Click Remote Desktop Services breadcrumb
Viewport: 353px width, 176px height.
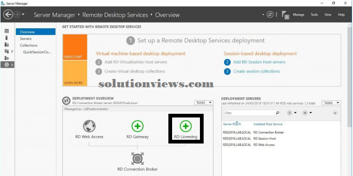pyautogui.click(x=115, y=15)
